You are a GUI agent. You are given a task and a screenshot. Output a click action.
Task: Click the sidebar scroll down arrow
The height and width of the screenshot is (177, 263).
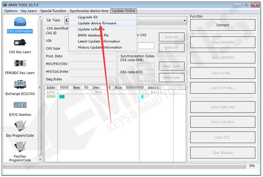click(40, 160)
